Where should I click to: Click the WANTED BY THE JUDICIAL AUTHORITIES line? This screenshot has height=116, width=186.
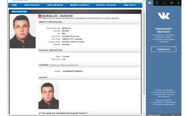click(81, 18)
